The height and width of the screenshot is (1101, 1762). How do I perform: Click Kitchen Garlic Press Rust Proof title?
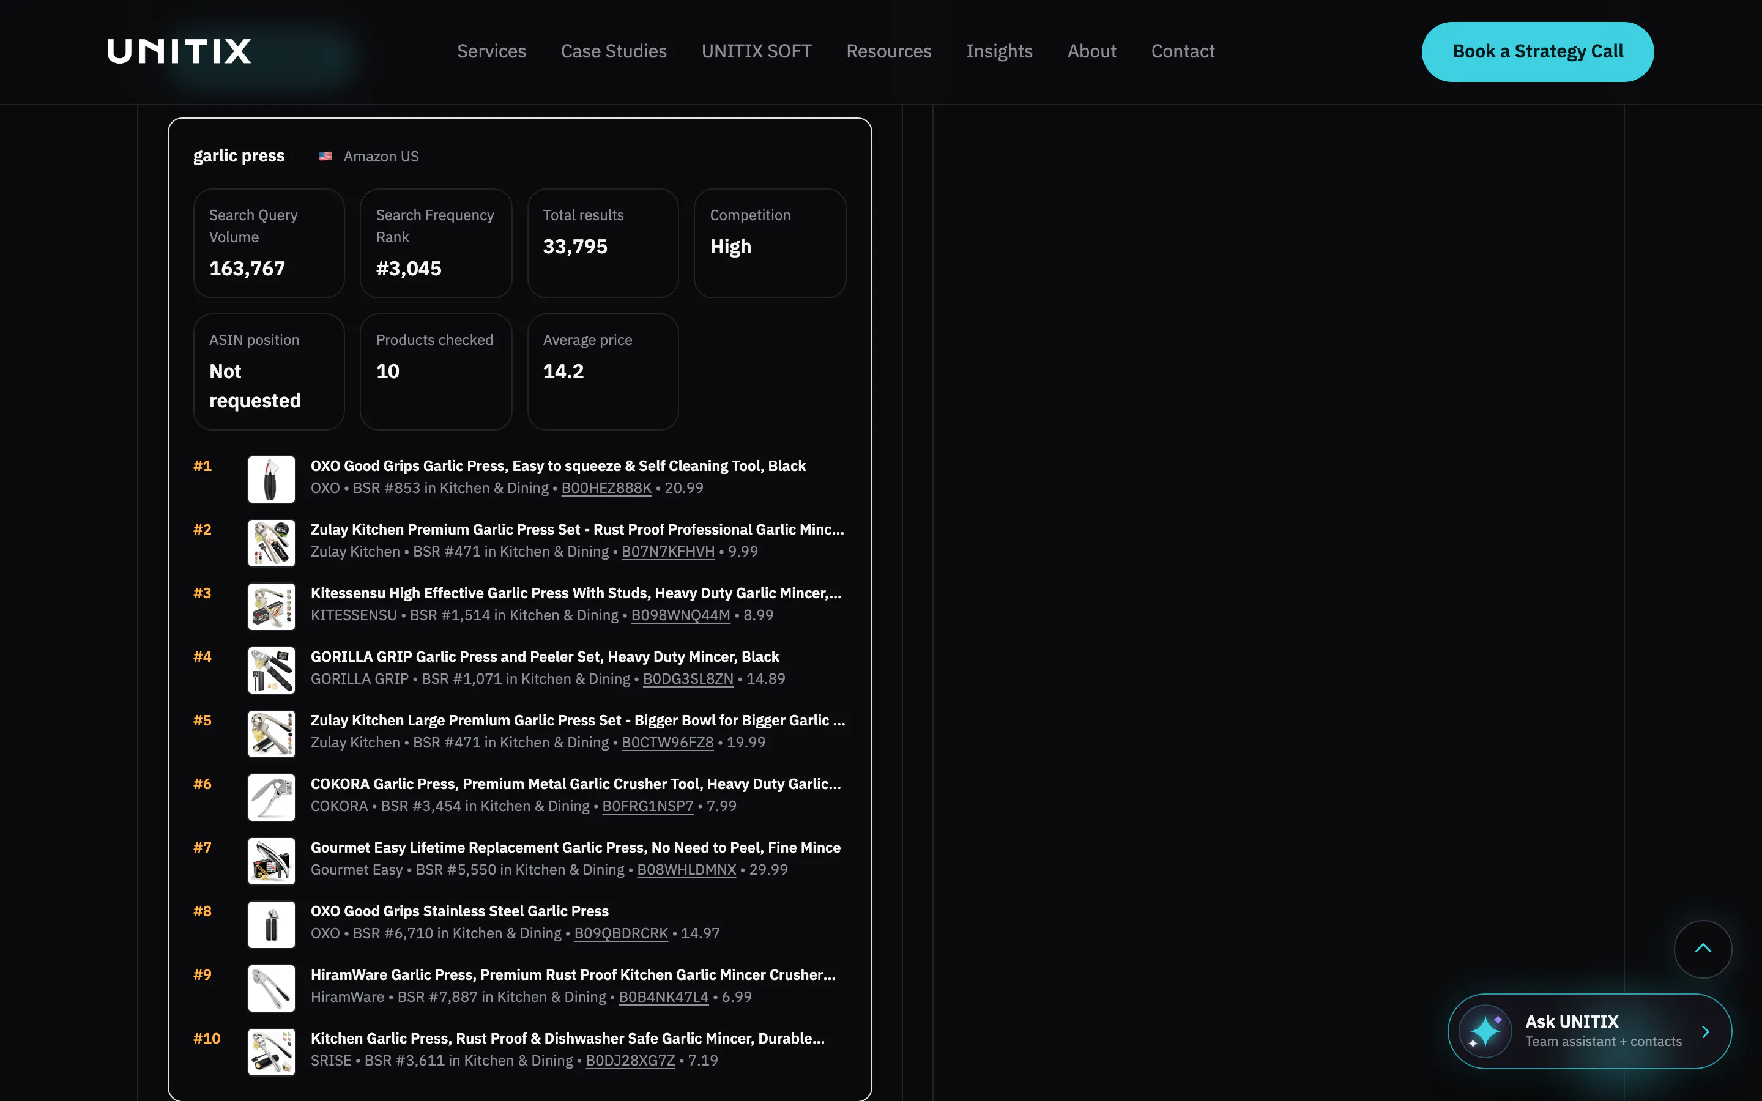point(568,1039)
